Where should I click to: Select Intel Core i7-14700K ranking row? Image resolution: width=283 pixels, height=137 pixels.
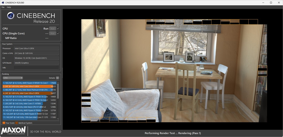30,104
